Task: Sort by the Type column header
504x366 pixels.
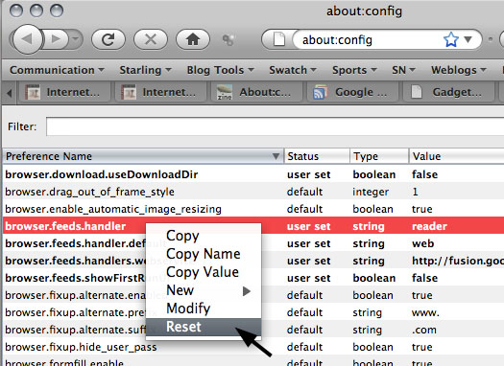Action: tap(379, 156)
